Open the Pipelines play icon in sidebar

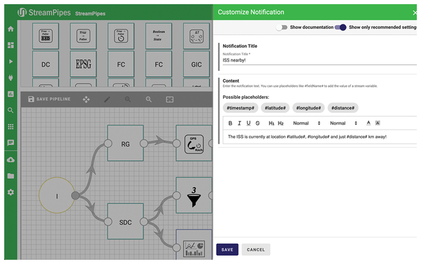[11, 62]
